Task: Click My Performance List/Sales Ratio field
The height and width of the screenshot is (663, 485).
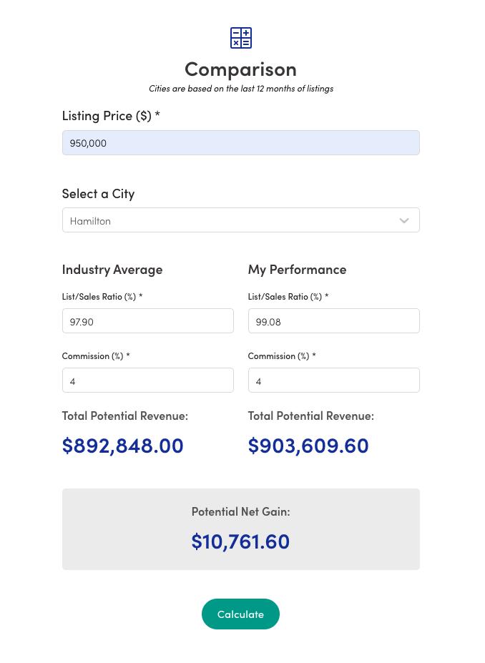Action: point(333,321)
